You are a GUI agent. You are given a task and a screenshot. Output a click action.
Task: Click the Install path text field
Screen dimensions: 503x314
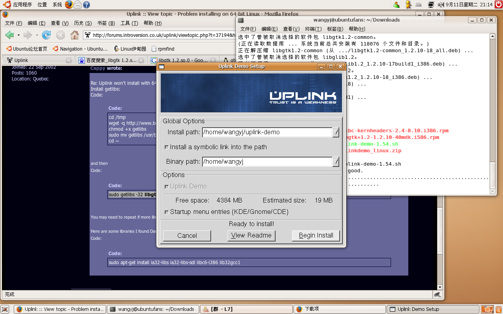267,132
